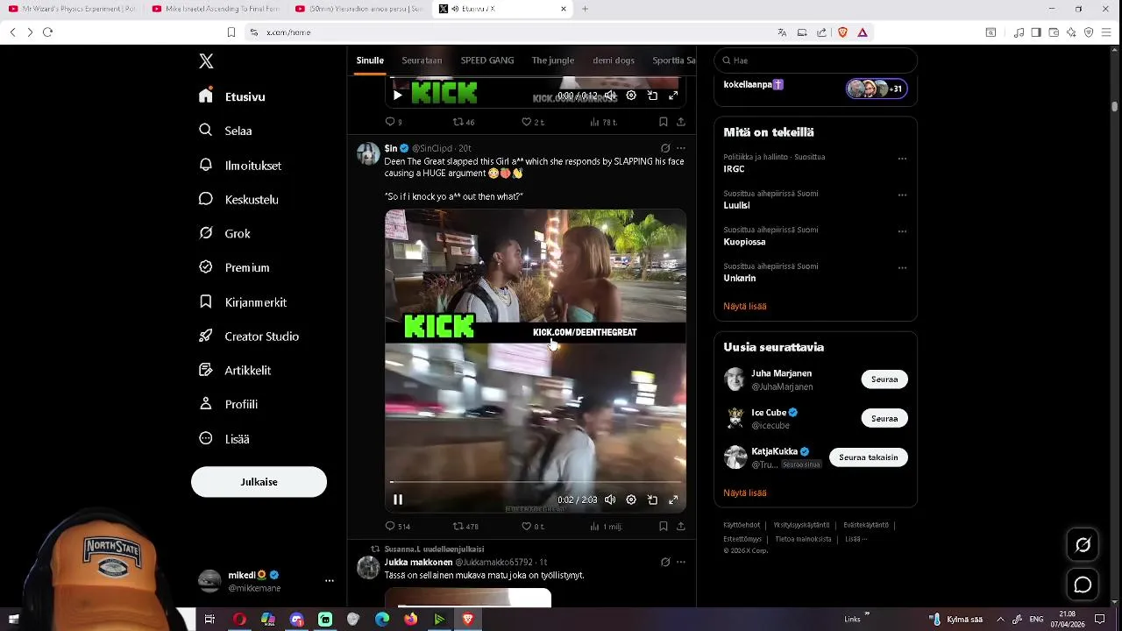The height and width of the screenshot is (631, 1122).
Task: Click Seuraa takaisin for KatjaKukka
Action: click(x=869, y=457)
